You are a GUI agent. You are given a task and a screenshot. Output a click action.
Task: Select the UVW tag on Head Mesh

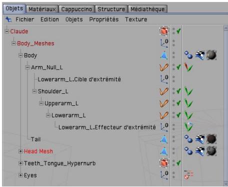tap(200, 151)
